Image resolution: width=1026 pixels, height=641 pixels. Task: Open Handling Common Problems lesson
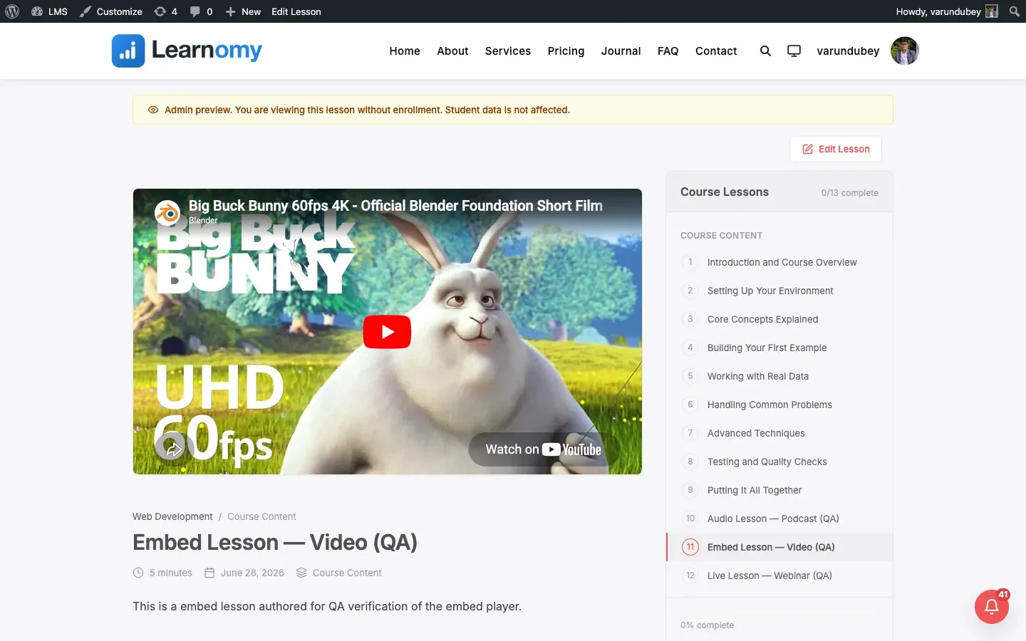[779, 405]
